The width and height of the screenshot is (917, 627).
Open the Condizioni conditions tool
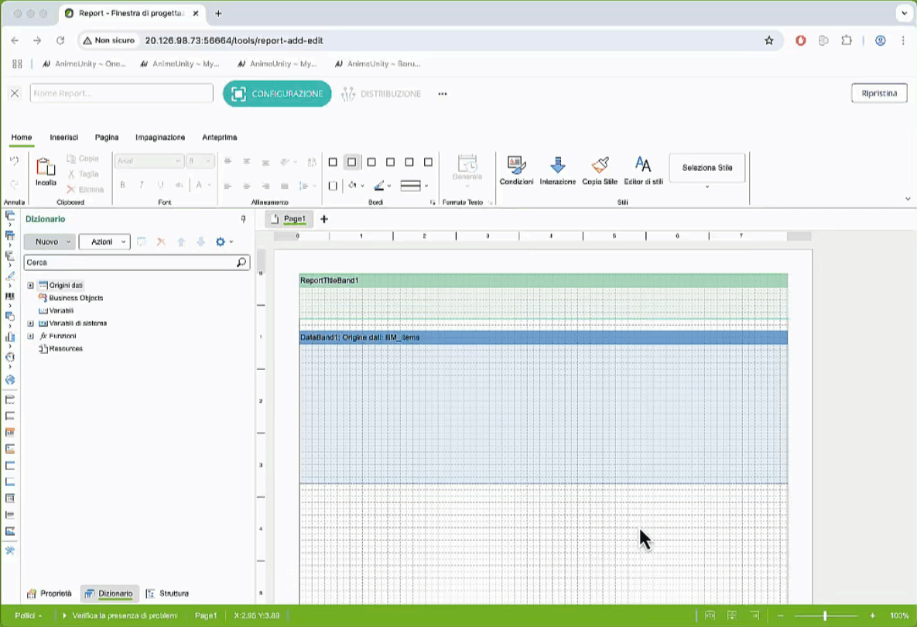point(516,171)
